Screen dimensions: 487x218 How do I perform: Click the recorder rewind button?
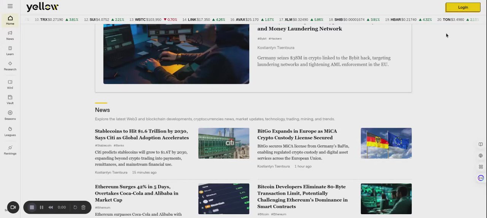[x=50, y=207]
